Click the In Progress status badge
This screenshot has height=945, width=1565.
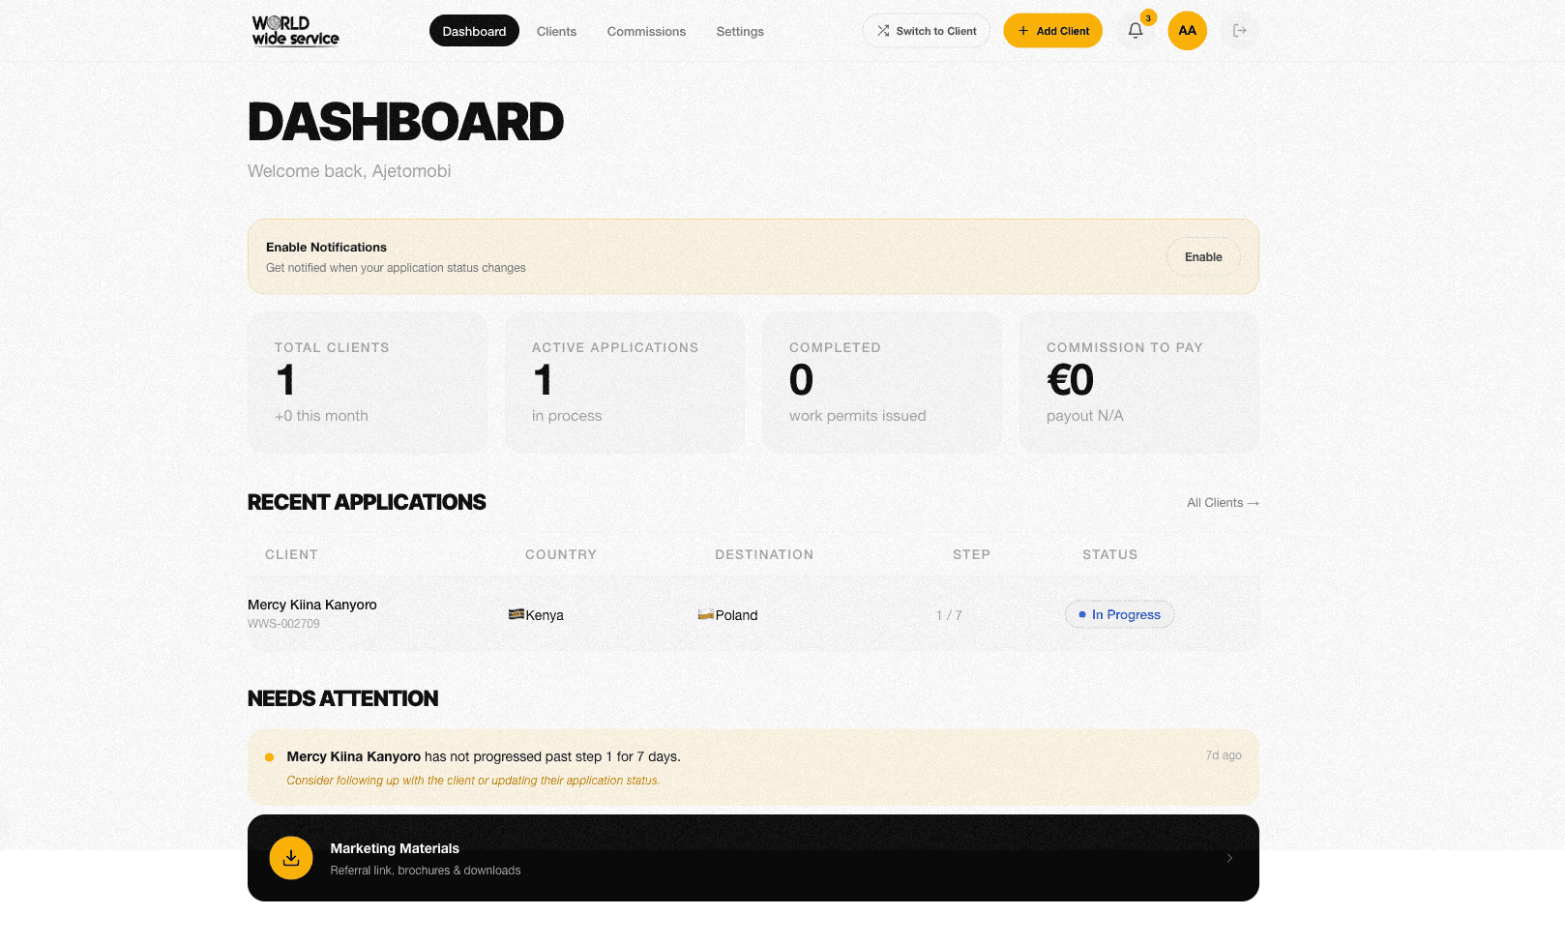click(1119, 614)
